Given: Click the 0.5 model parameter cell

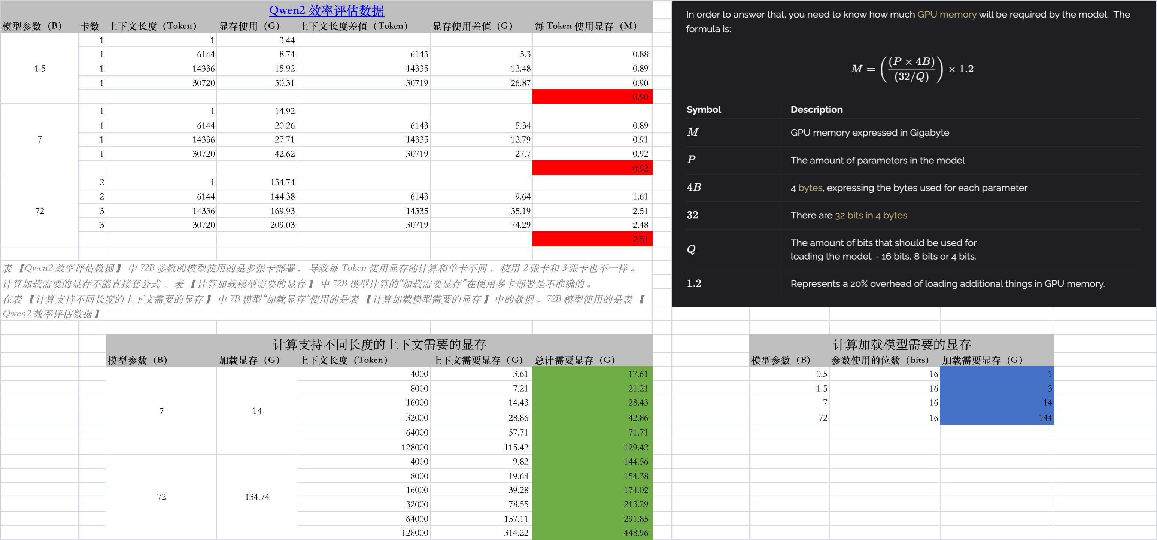Looking at the screenshot, I should click(789, 374).
